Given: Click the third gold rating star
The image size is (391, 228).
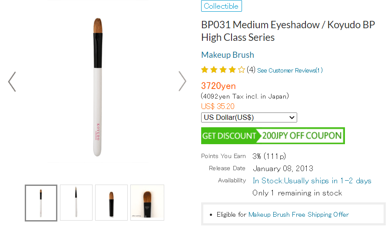Looking at the screenshot, I should pyautogui.click(x=223, y=70).
